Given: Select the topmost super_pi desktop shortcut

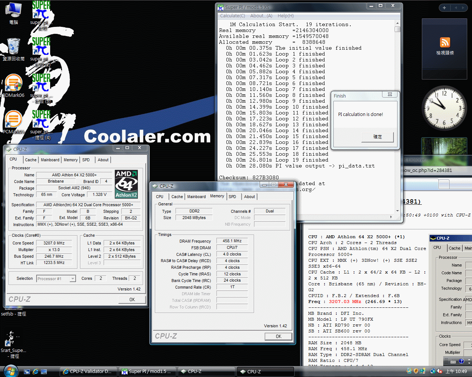Looking at the screenshot, I should pos(41,15).
